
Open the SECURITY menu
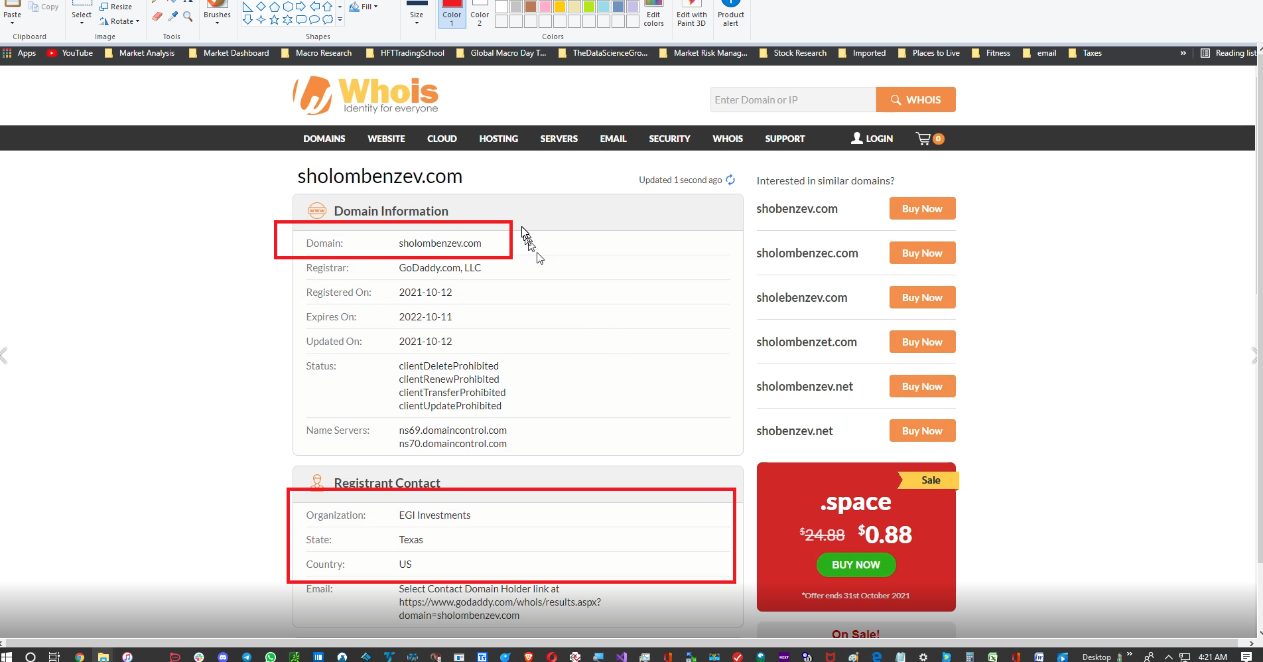click(669, 139)
